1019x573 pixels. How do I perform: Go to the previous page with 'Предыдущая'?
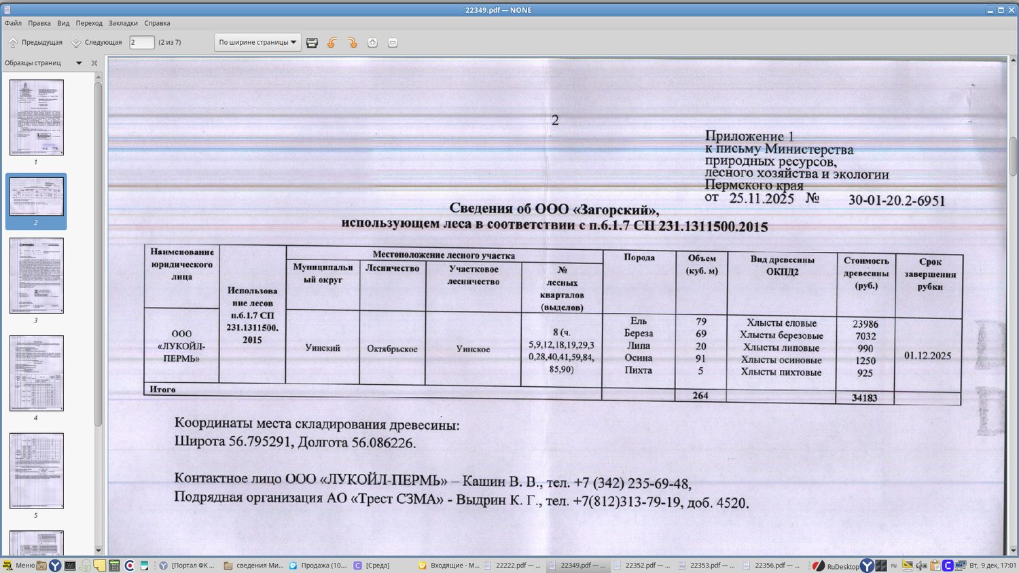coord(35,42)
